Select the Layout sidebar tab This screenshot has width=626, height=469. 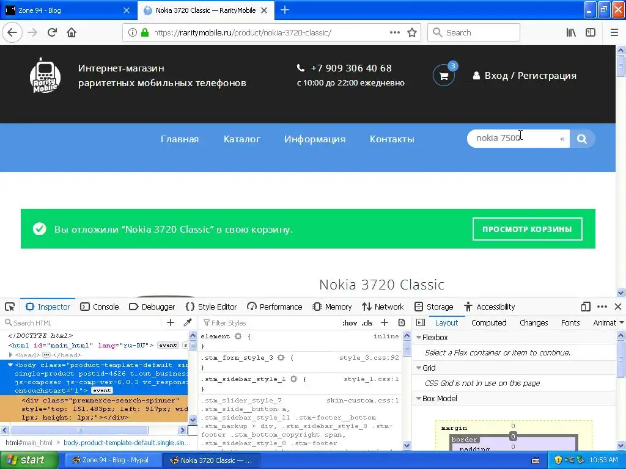[x=446, y=322]
